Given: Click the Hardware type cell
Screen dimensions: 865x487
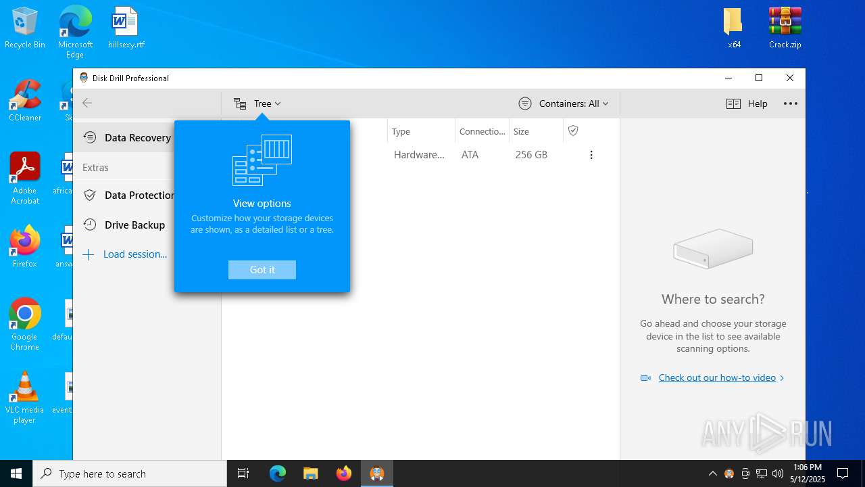Looking at the screenshot, I should pos(419,155).
